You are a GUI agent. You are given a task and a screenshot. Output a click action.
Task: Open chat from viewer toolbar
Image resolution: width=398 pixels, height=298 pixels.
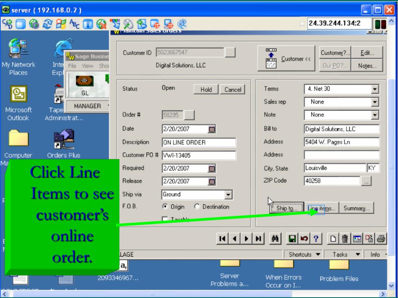point(182,24)
